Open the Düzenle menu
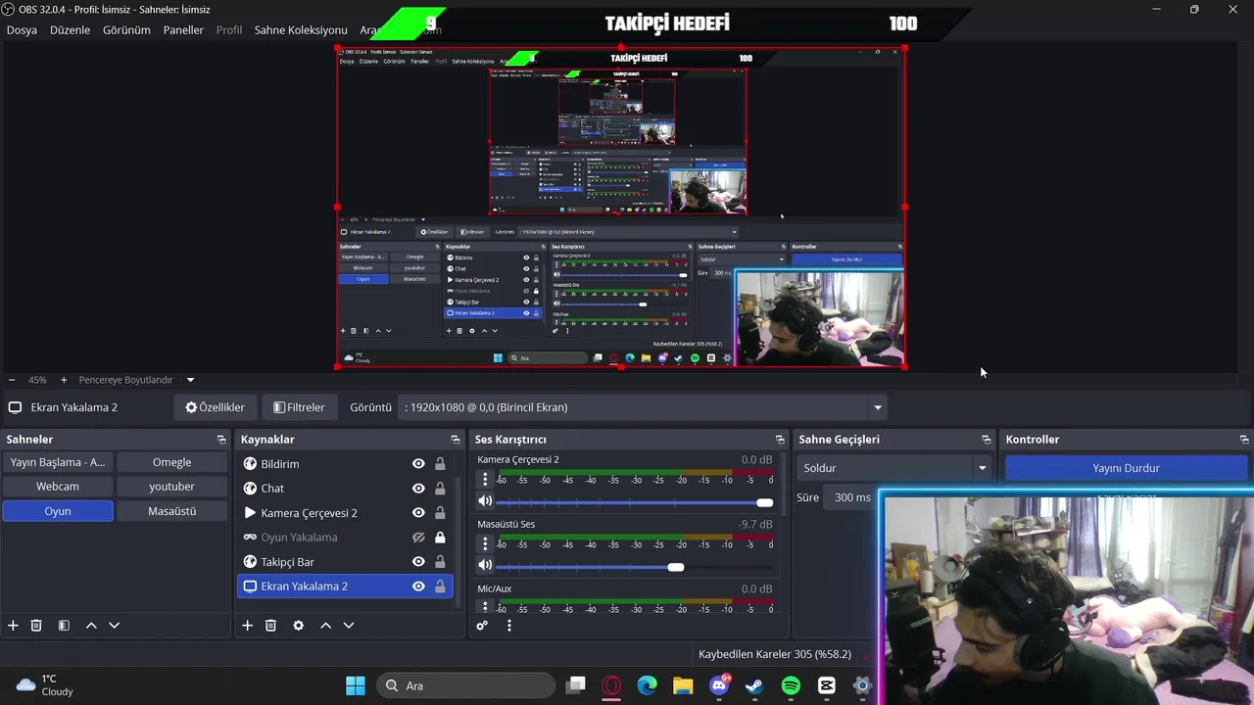This screenshot has height=705, width=1254. pyautogui.click(x=70, y=30)
